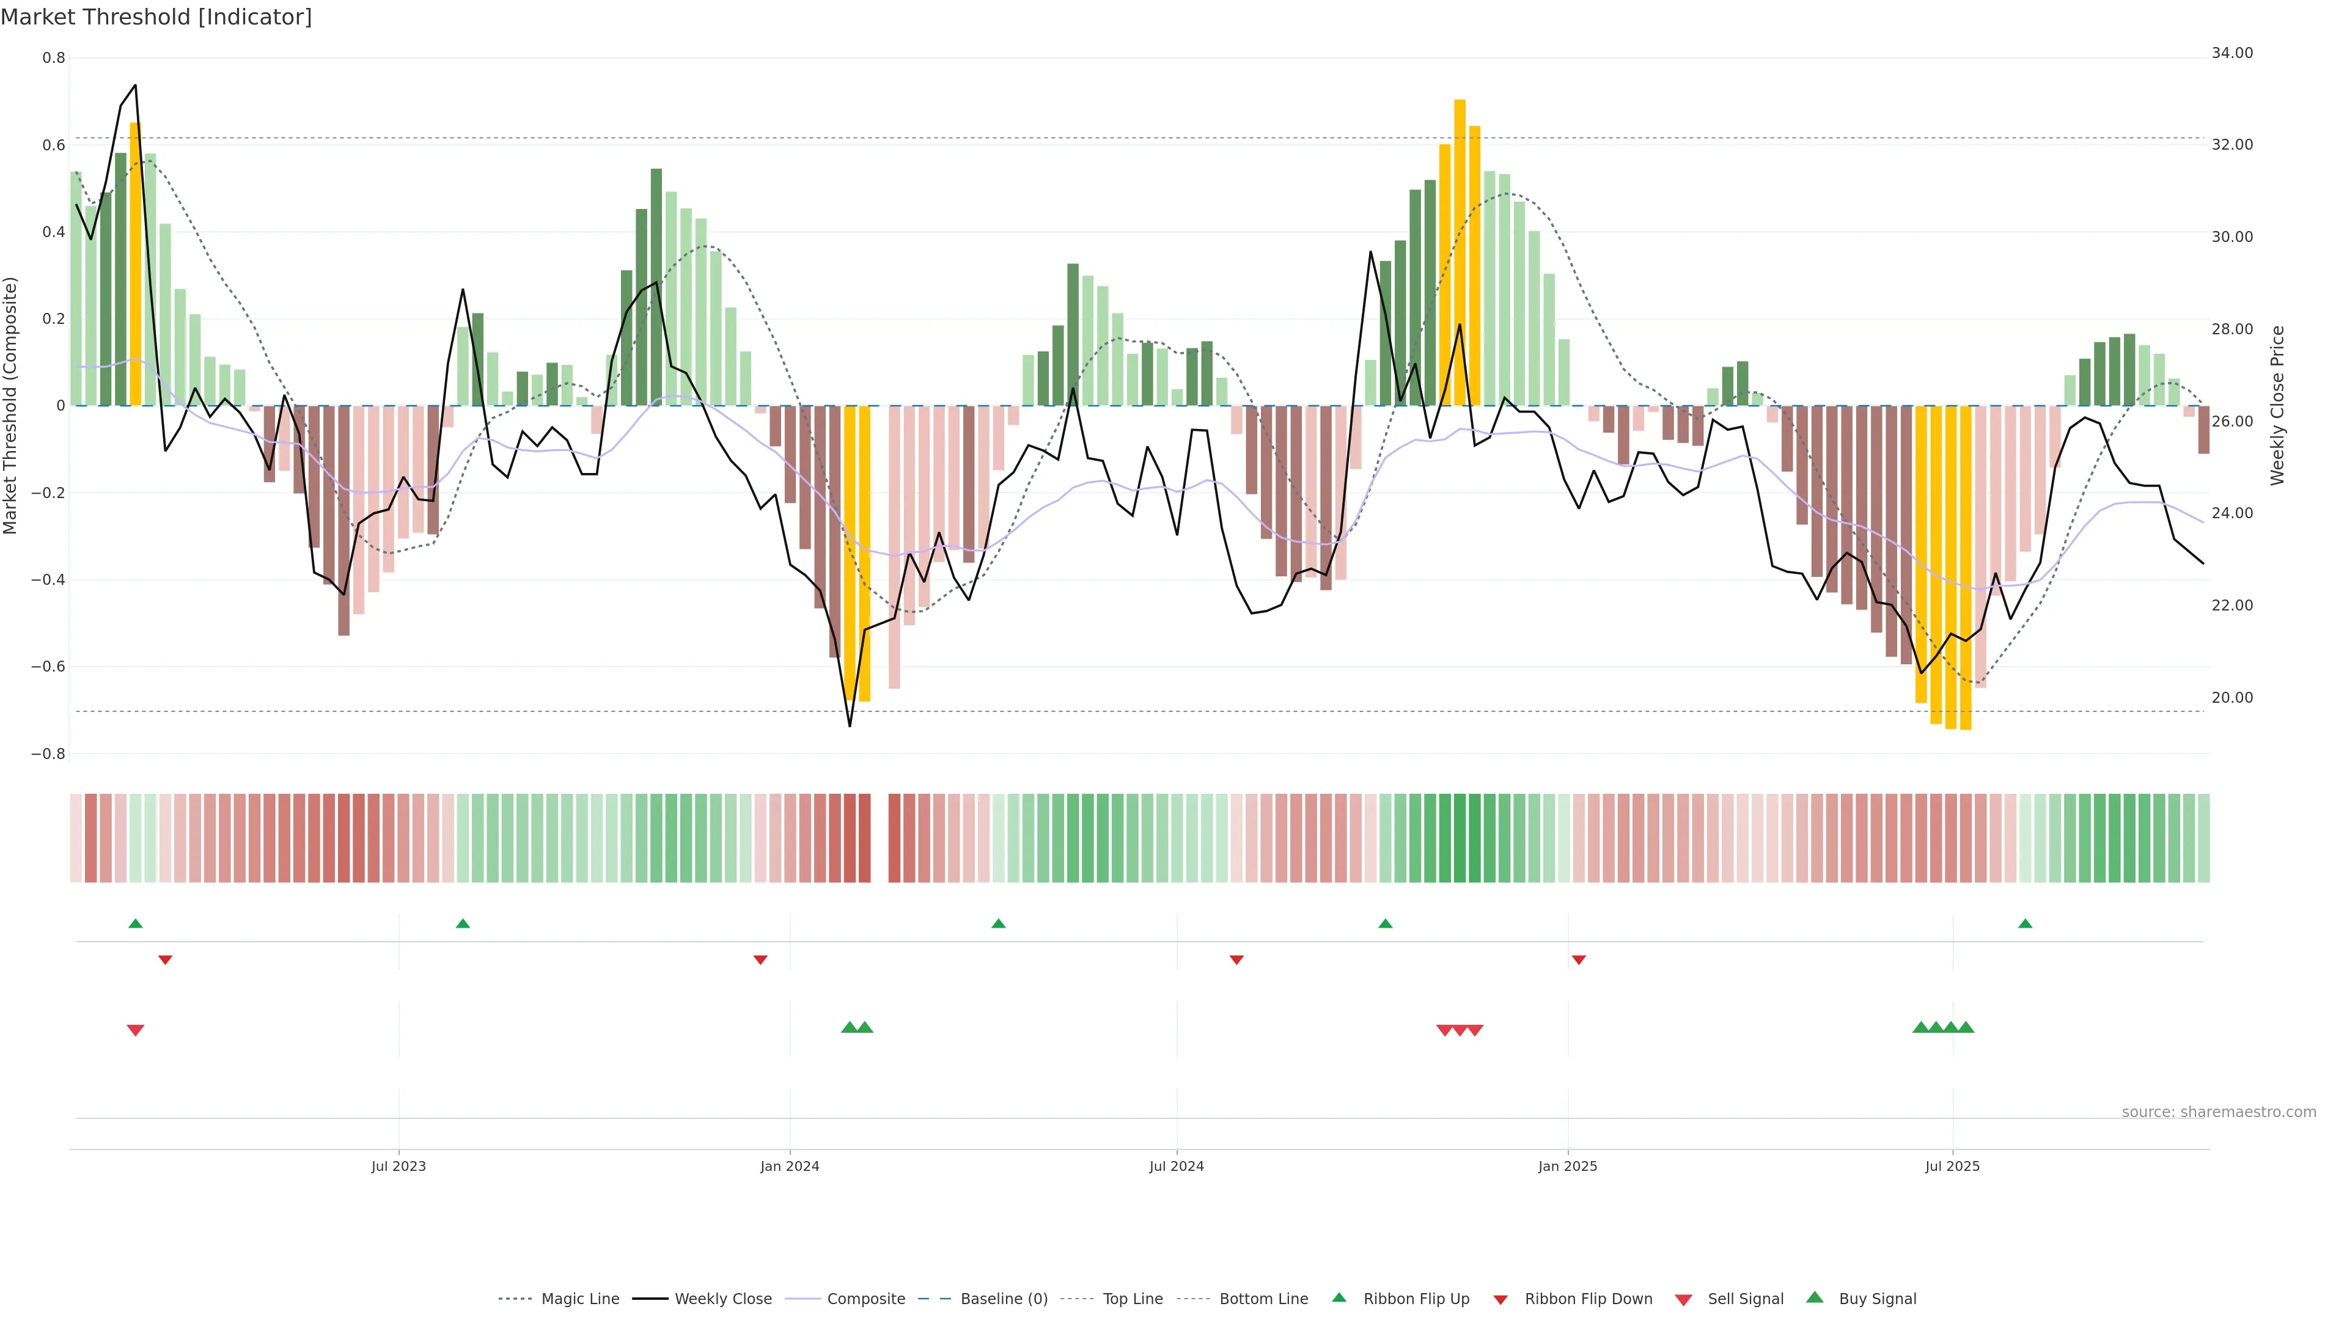The height and width of the screenshot is (1320, 2347).
Task: Click the Ribbon Flip Up legend triangle icon
Action: pos(1339,1297)
